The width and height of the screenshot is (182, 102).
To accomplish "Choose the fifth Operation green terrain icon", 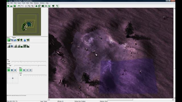I will (22, 46).
